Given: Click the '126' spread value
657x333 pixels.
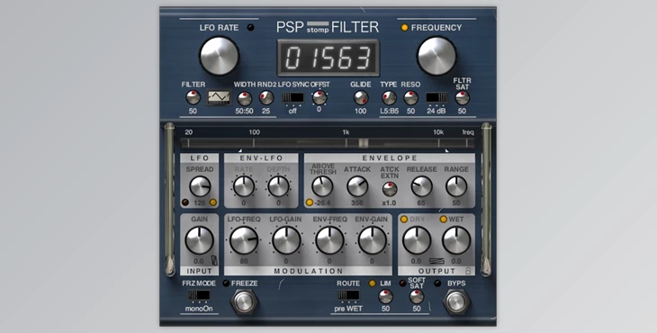Looking at the screenshot, I should coord(200,203).
